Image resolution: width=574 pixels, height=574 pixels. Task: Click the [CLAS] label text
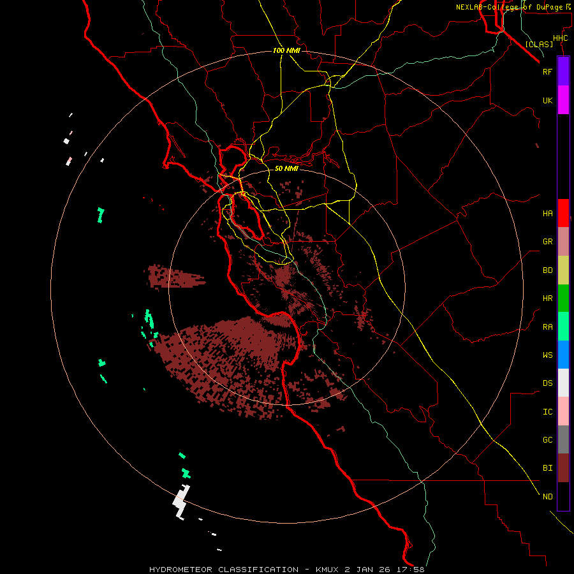click(539, 44)
